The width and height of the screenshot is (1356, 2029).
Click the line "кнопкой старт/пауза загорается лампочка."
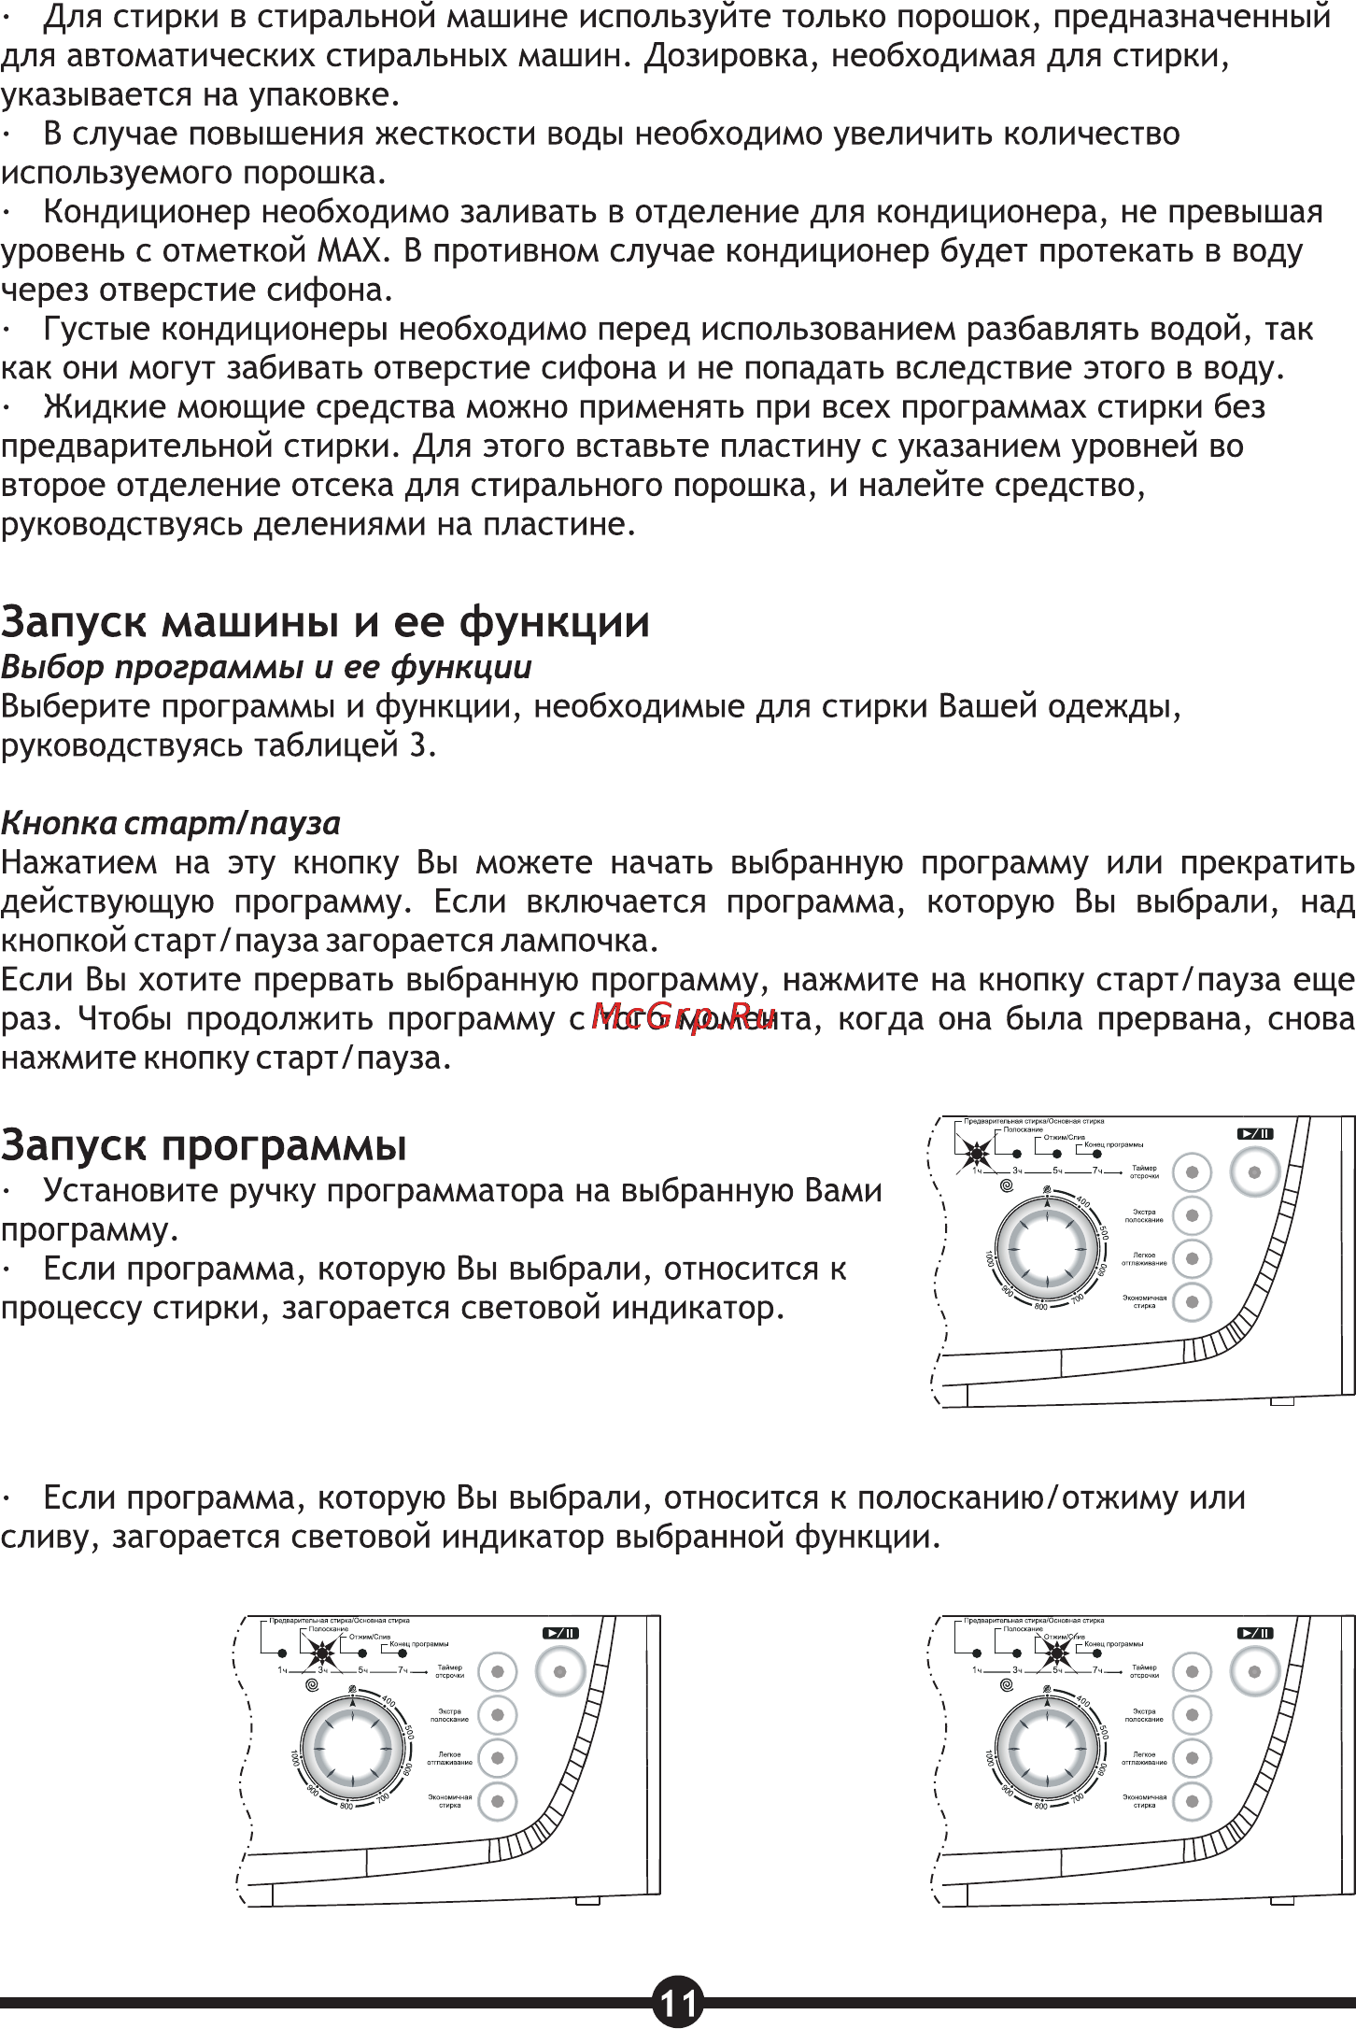tap(330, 942)
